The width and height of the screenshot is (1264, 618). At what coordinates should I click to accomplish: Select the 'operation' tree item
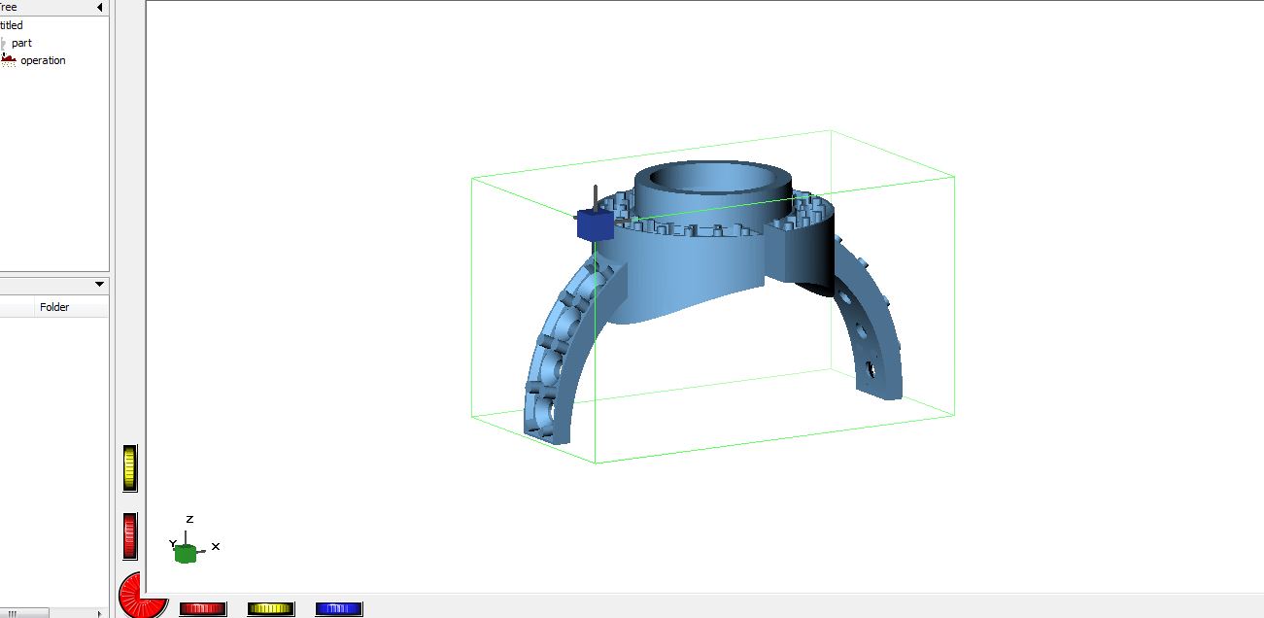pos(43,60)
